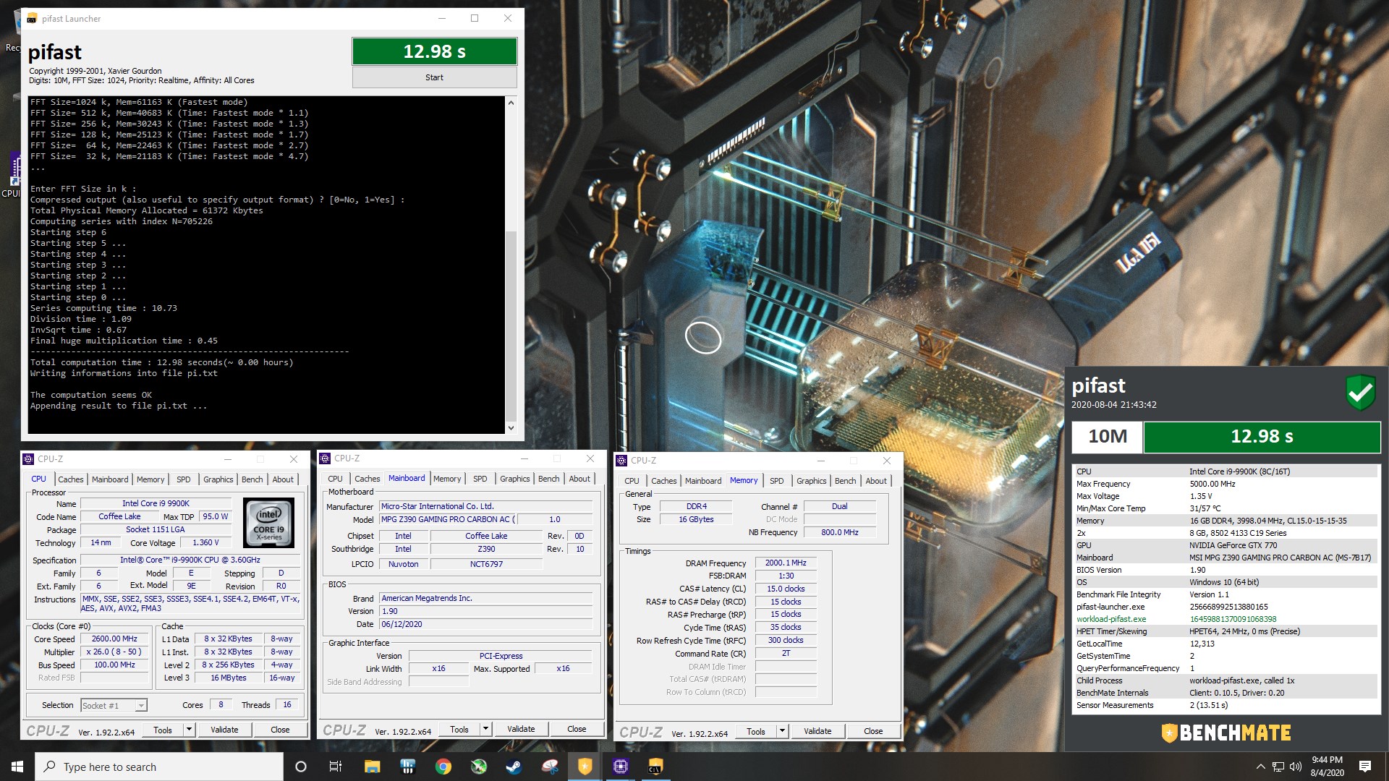This screenshot has width=1389, height=781.
Task: Click the pifast Launcher title bar icon
Action: 31,19
